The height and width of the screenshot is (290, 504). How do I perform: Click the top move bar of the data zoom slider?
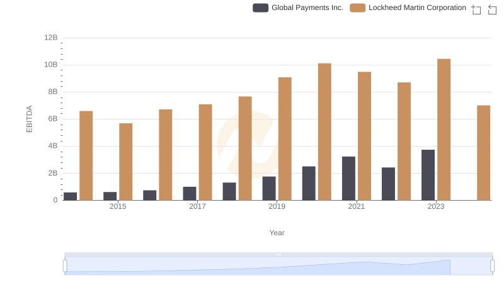point(278,254)
